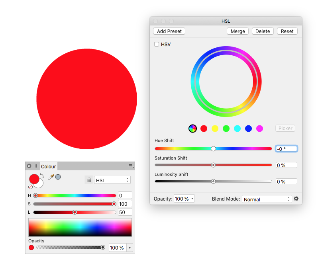Open HSL blend options gear icon
The width and height of the screenshot is (320, 273).
coord(296,199)
